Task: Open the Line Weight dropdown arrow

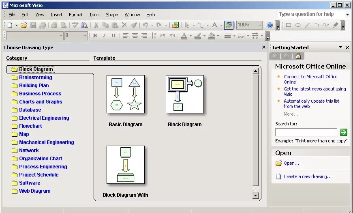Action: click(234, 36)
